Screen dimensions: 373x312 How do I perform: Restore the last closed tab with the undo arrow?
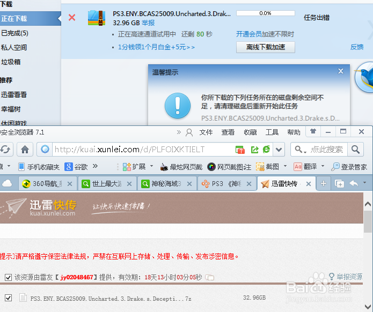tap(354, 183)
